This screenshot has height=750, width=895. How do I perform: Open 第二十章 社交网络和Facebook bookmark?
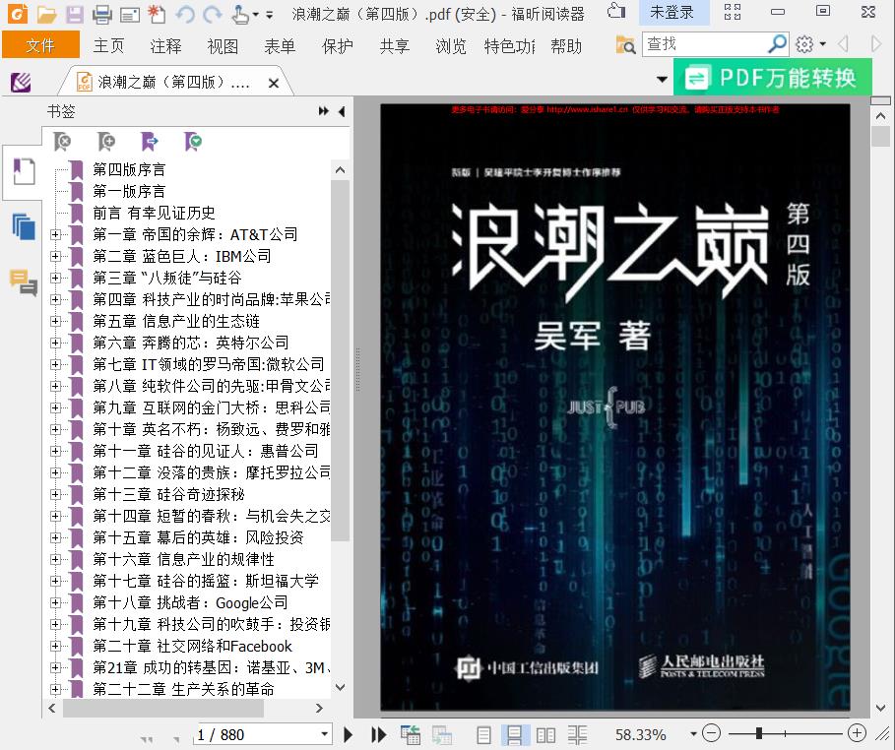tap(192, 646)
